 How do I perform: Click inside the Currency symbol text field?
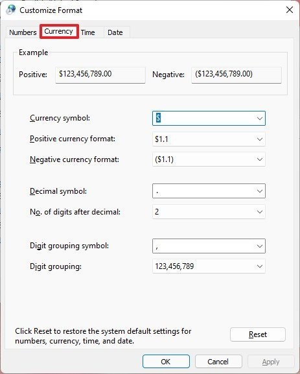pos(204,119)
